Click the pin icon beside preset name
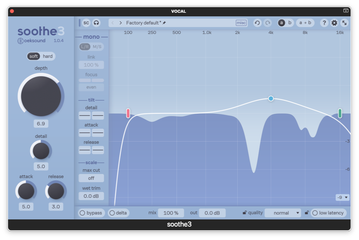359x240 pixels. (164, 23)
